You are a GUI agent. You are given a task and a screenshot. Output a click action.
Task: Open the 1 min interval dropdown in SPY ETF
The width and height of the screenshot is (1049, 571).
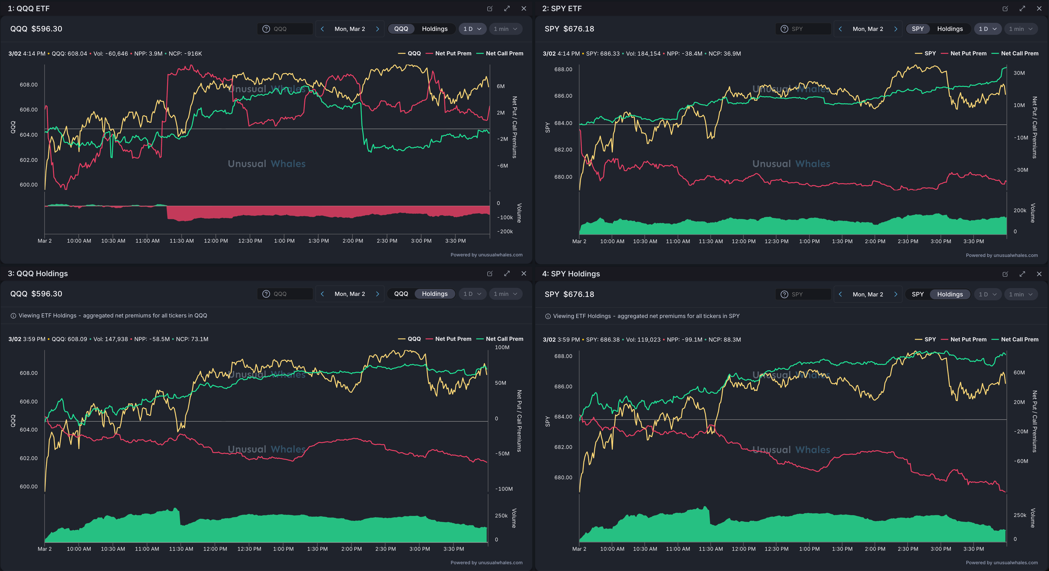point(1020,29)
